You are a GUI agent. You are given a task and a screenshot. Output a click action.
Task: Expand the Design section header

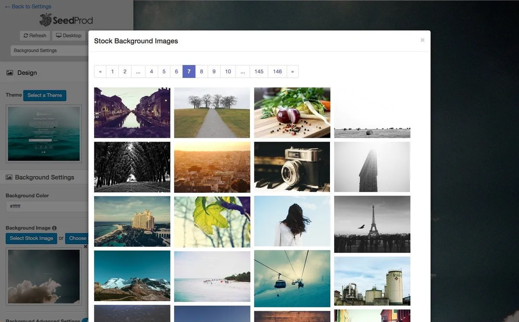(x=44, y=73)
